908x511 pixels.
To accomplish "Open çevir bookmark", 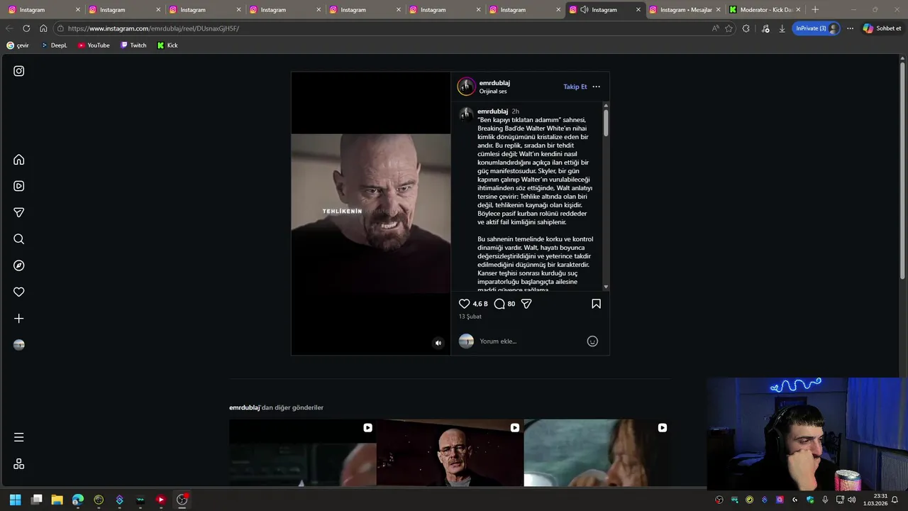I will click(18, 45).
